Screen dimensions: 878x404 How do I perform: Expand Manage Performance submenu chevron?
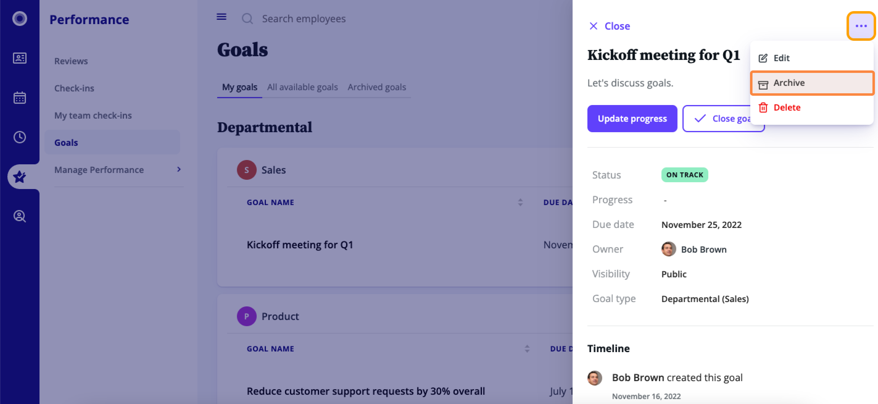(x=179, y=169)
